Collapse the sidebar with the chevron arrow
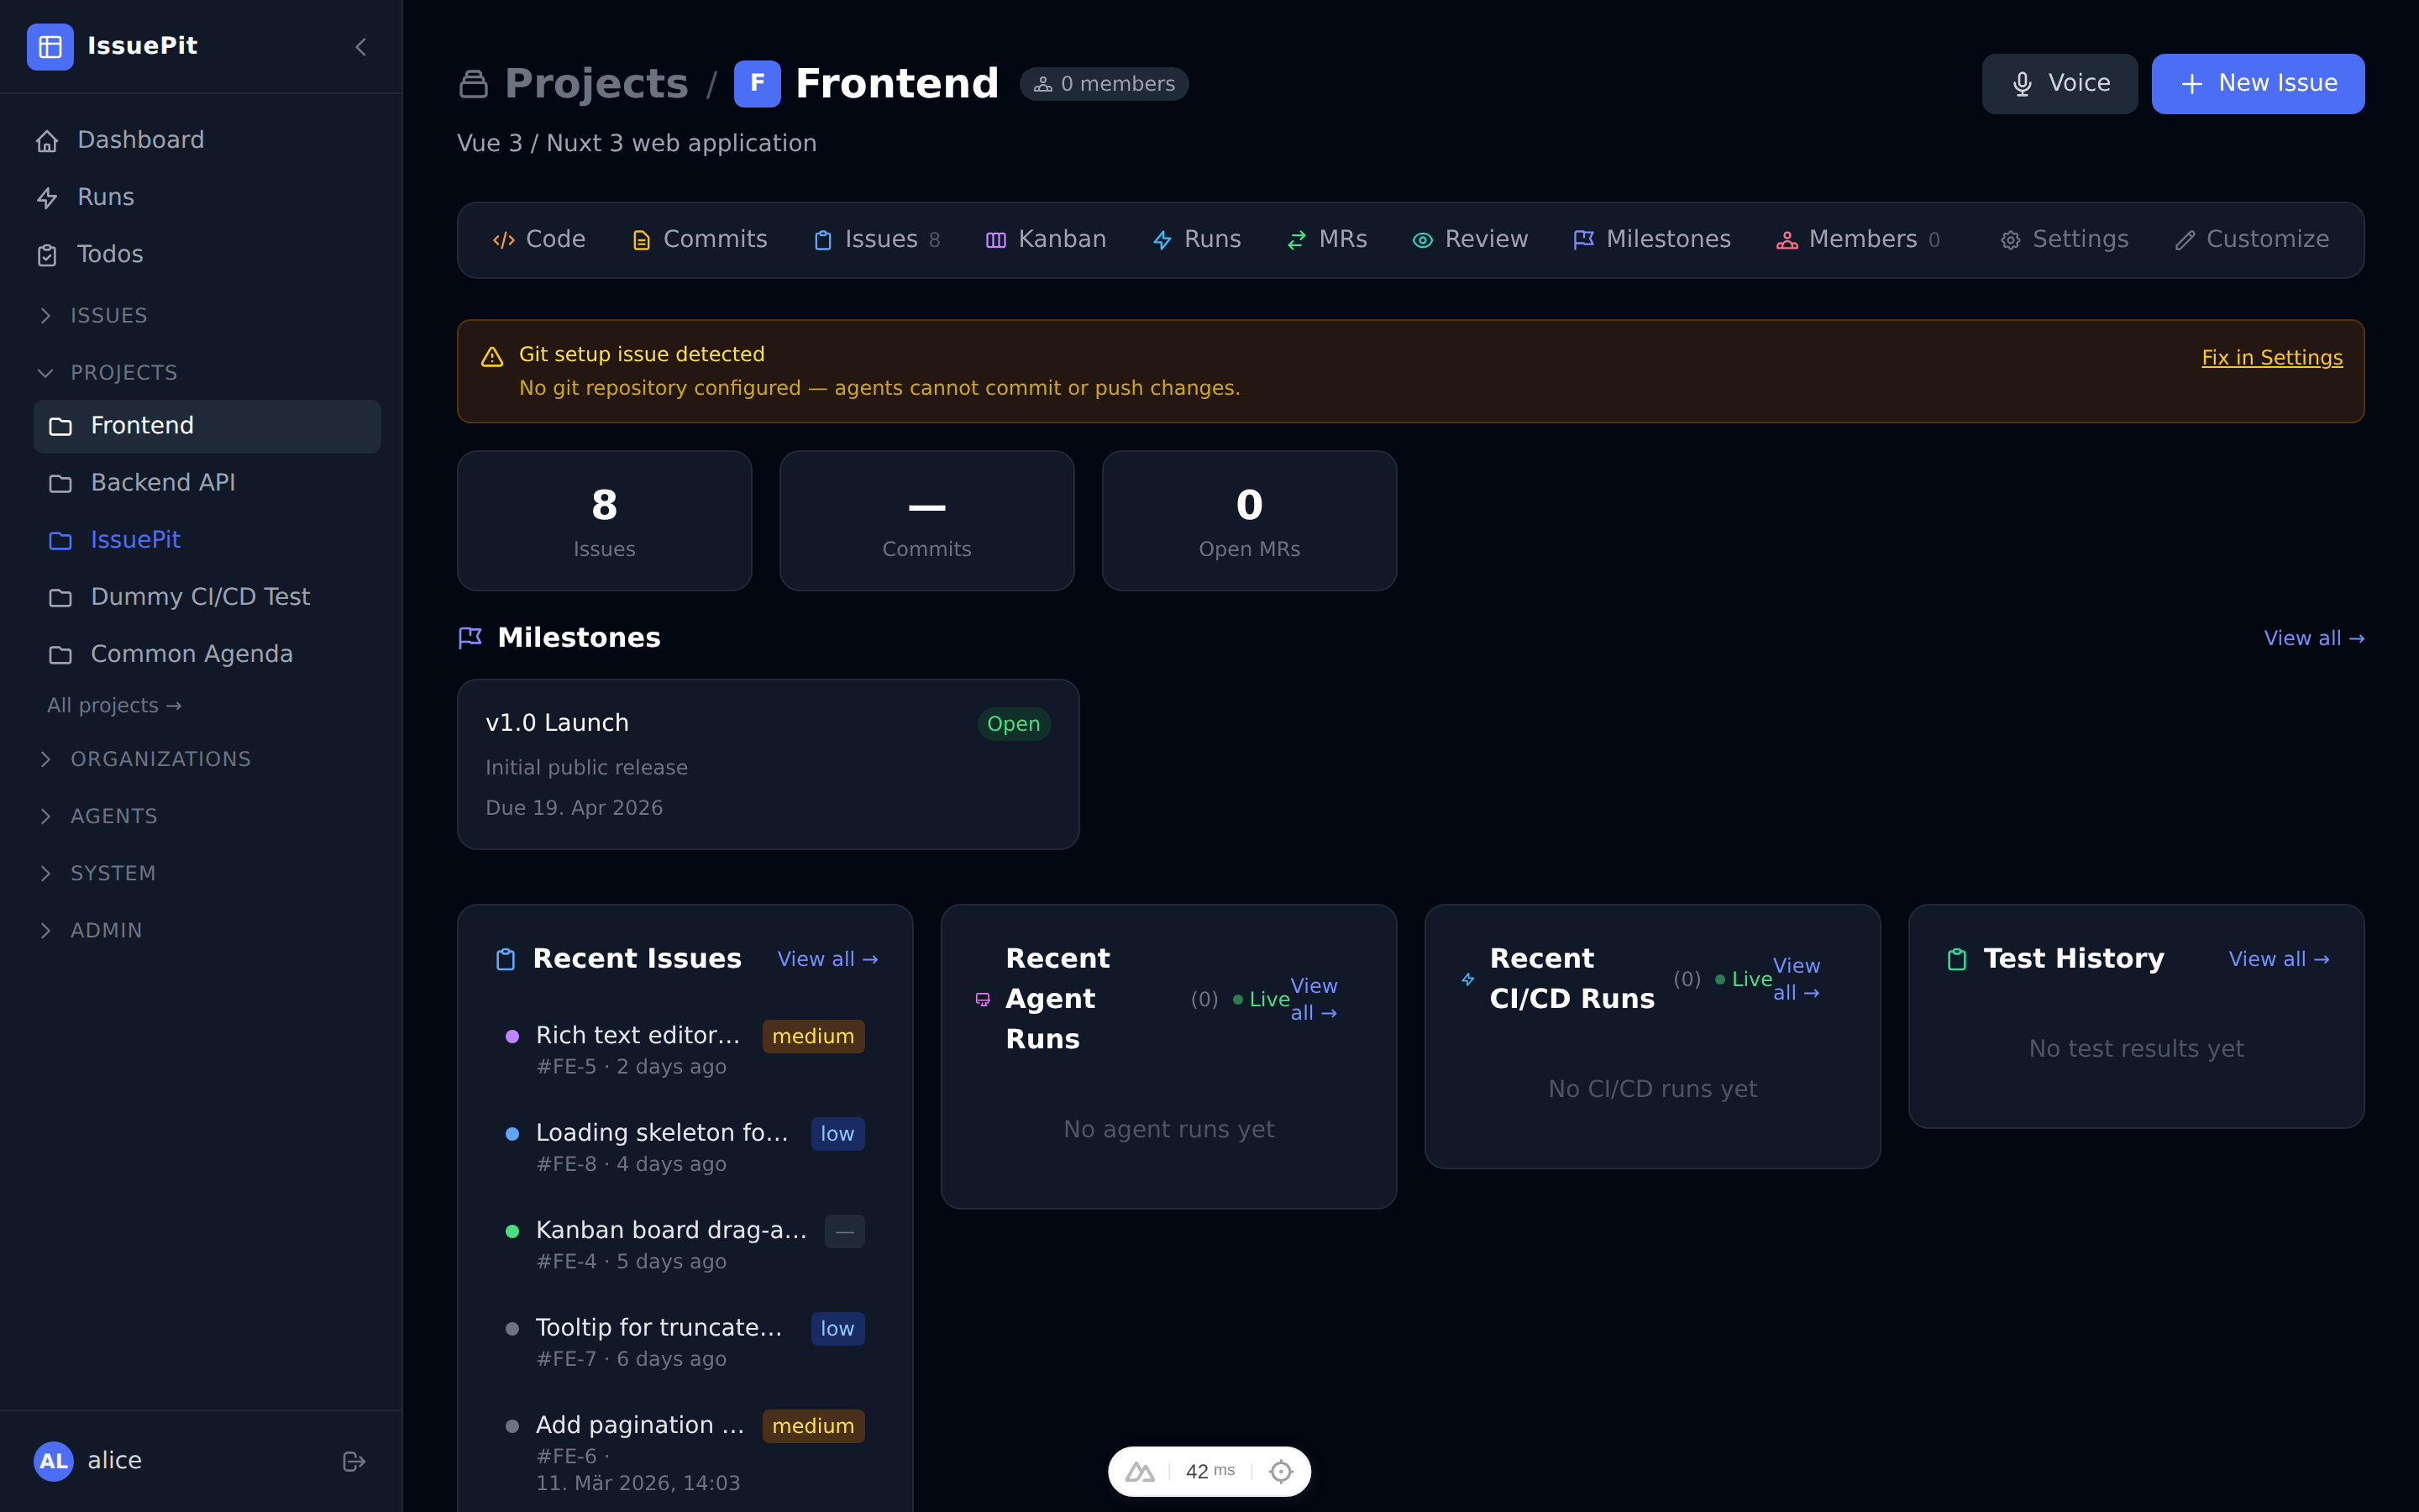The height and width of the screenshot is (1512, 2419). pos(359,46)
